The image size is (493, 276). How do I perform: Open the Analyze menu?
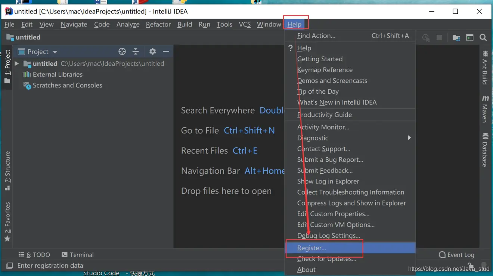(x=128, y=24)
